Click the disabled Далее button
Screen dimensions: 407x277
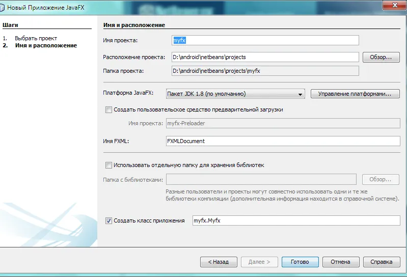pyautogui.click(x=259, y=262)
